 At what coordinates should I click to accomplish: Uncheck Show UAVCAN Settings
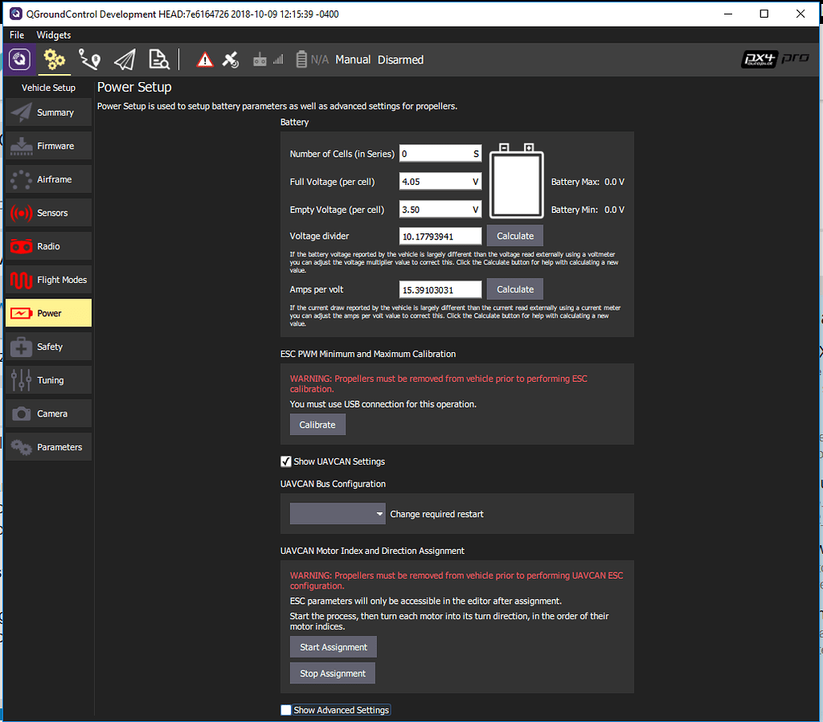tap(286, 462)
